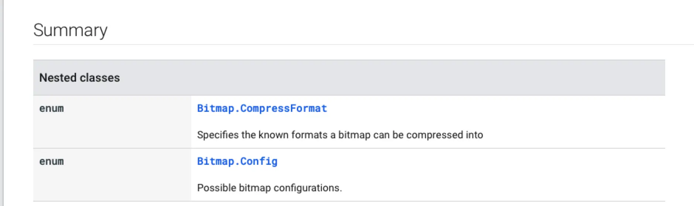
Task: Click the word "into" ending CompressFormat description
Action: pyautogui.click(x=474, y=135)
